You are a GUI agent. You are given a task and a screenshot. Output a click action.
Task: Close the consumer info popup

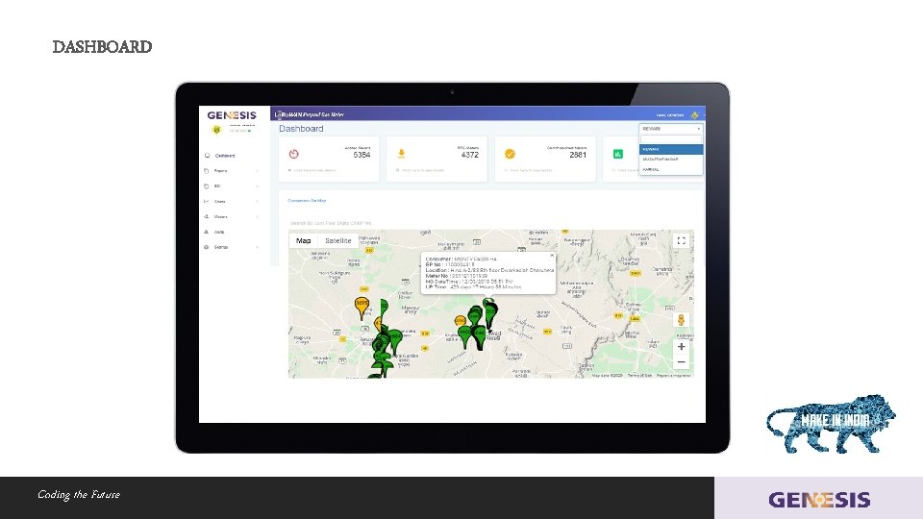point(552,256)
